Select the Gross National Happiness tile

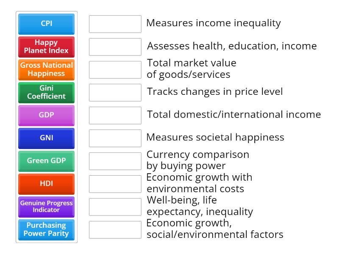click(x=46, y=69)
